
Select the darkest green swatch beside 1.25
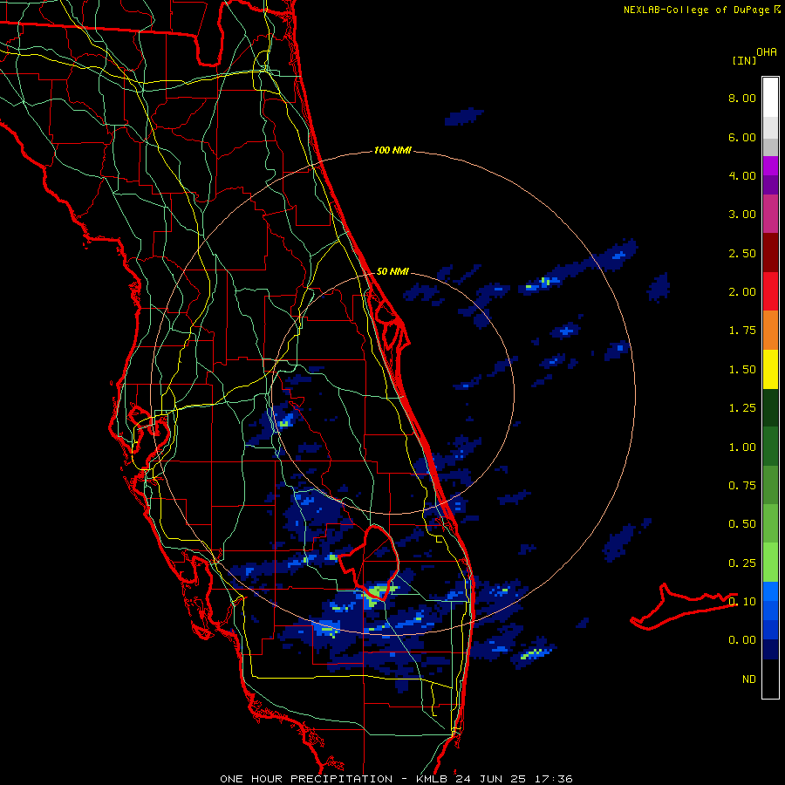[770, 407]
